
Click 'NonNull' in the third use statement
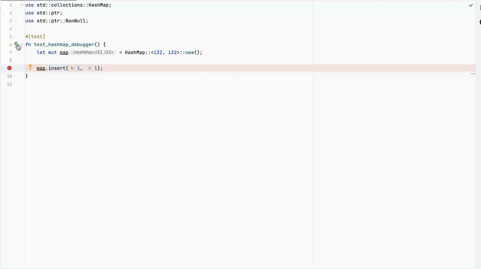[x=76, y=21]
